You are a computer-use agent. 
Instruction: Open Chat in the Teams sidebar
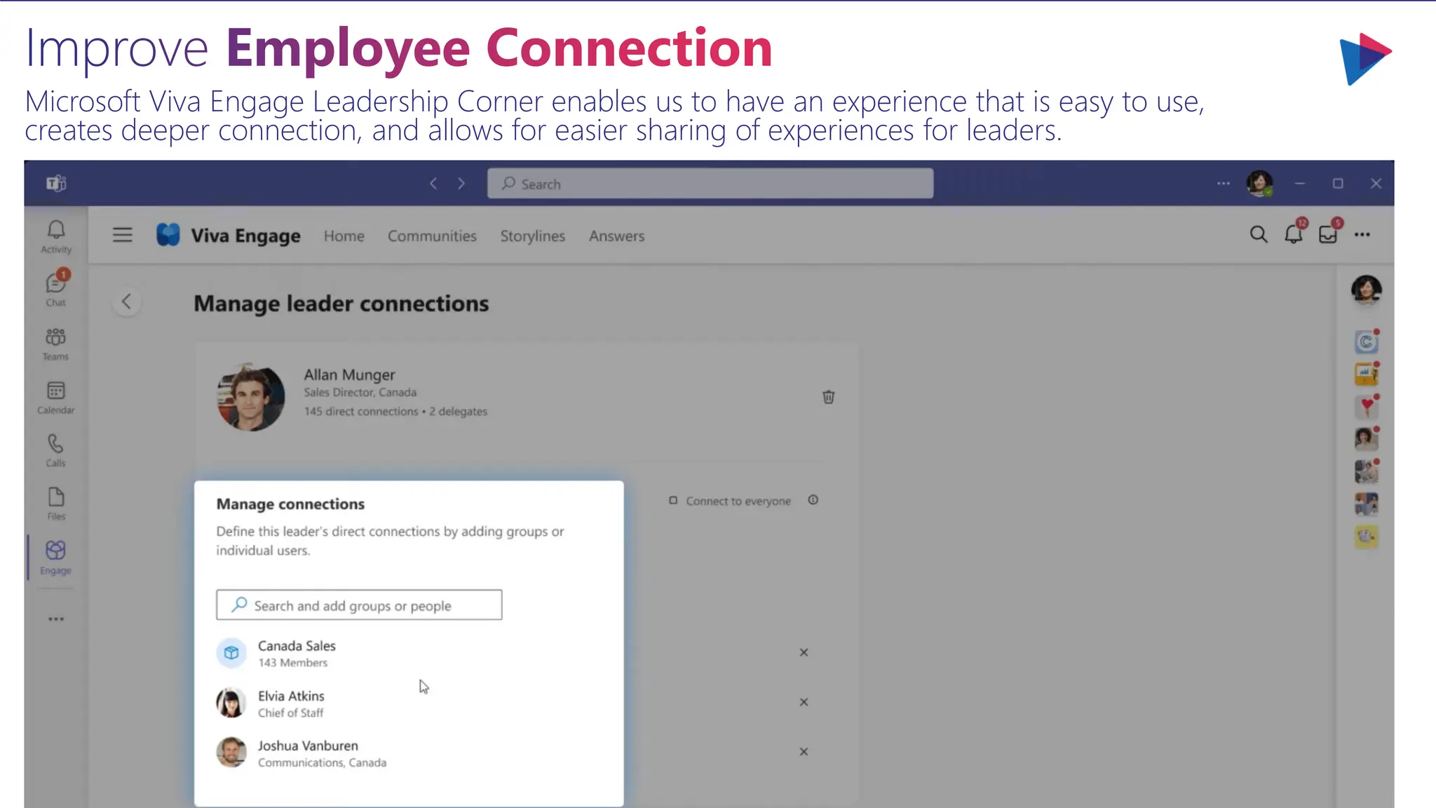(x=56, y=289)
